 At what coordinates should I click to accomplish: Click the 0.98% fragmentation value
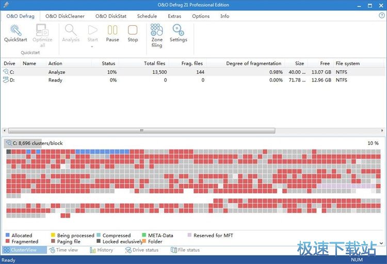point(276,72)
